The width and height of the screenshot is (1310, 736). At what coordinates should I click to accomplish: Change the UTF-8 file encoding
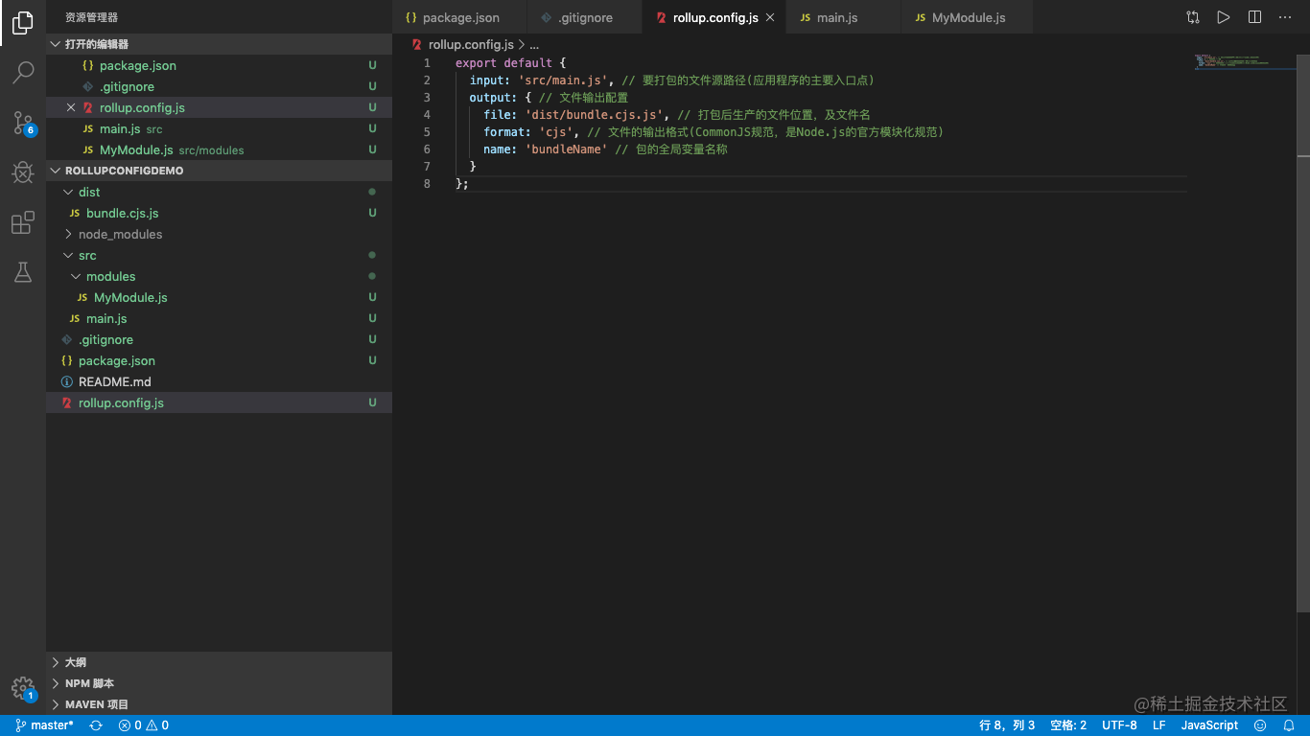pos(1119,725)
